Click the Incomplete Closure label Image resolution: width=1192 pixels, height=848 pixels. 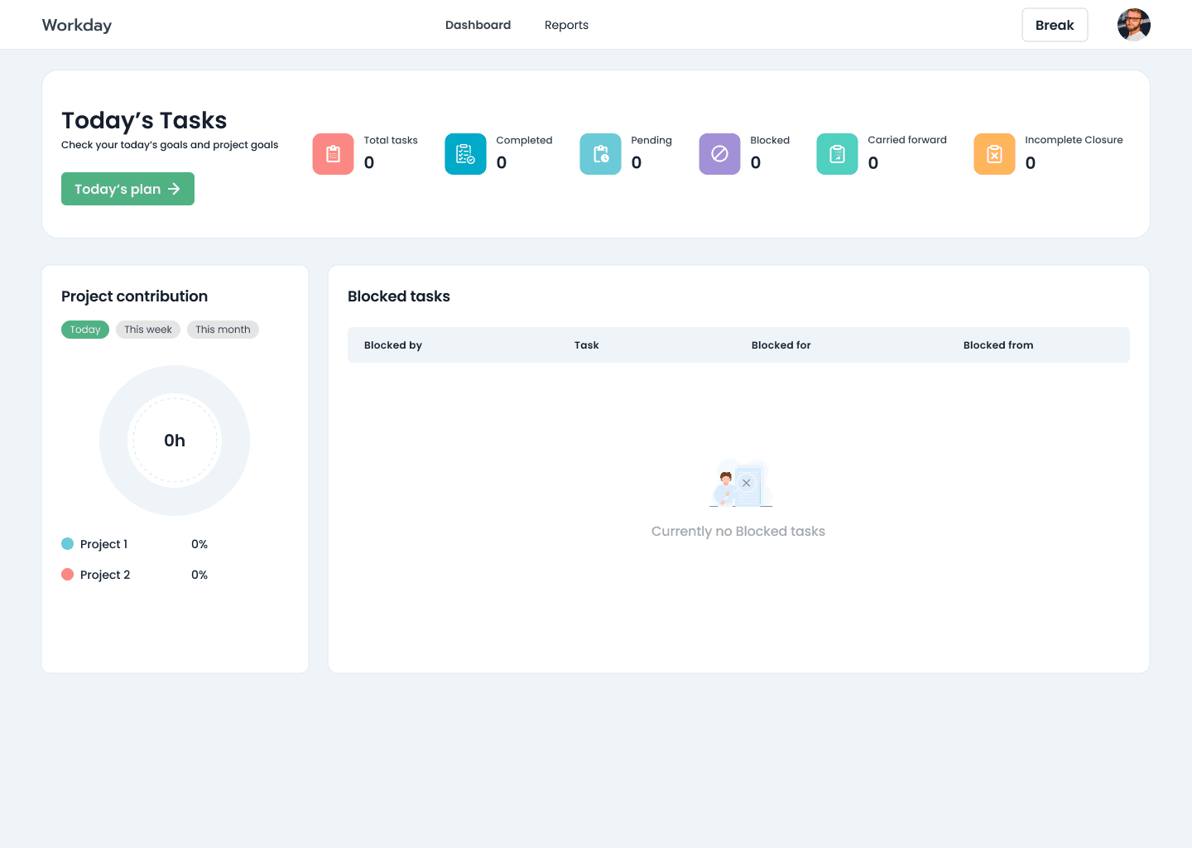(x=1074, y=140)
